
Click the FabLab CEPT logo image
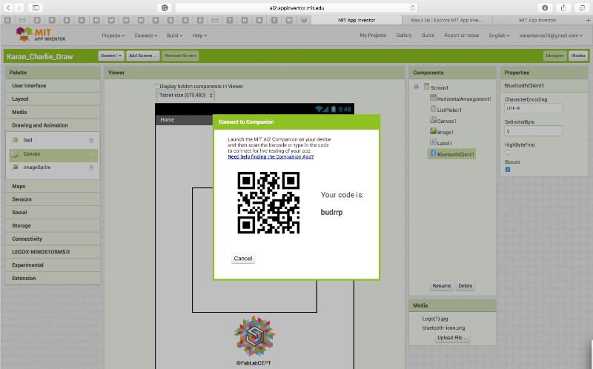pos(254,336)
